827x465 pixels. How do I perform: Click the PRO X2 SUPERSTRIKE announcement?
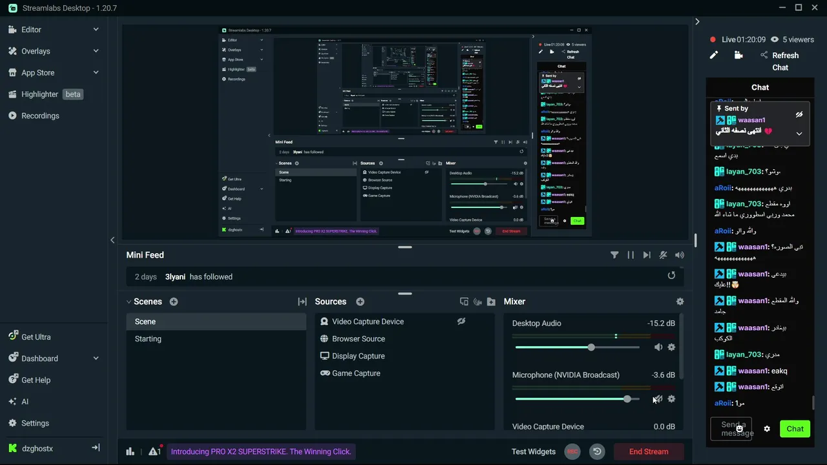tap(261, 451)
